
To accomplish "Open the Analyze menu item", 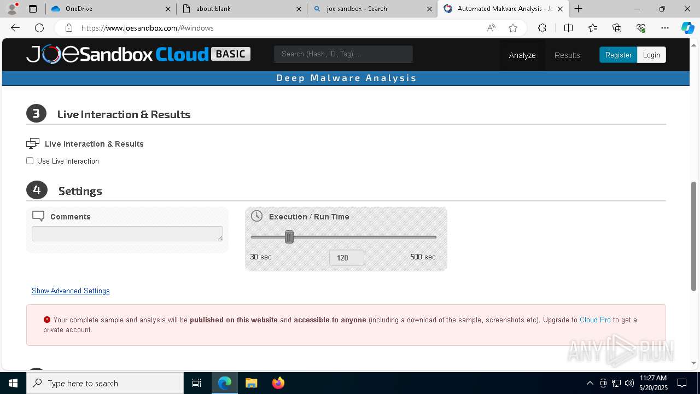I will 522,55.
